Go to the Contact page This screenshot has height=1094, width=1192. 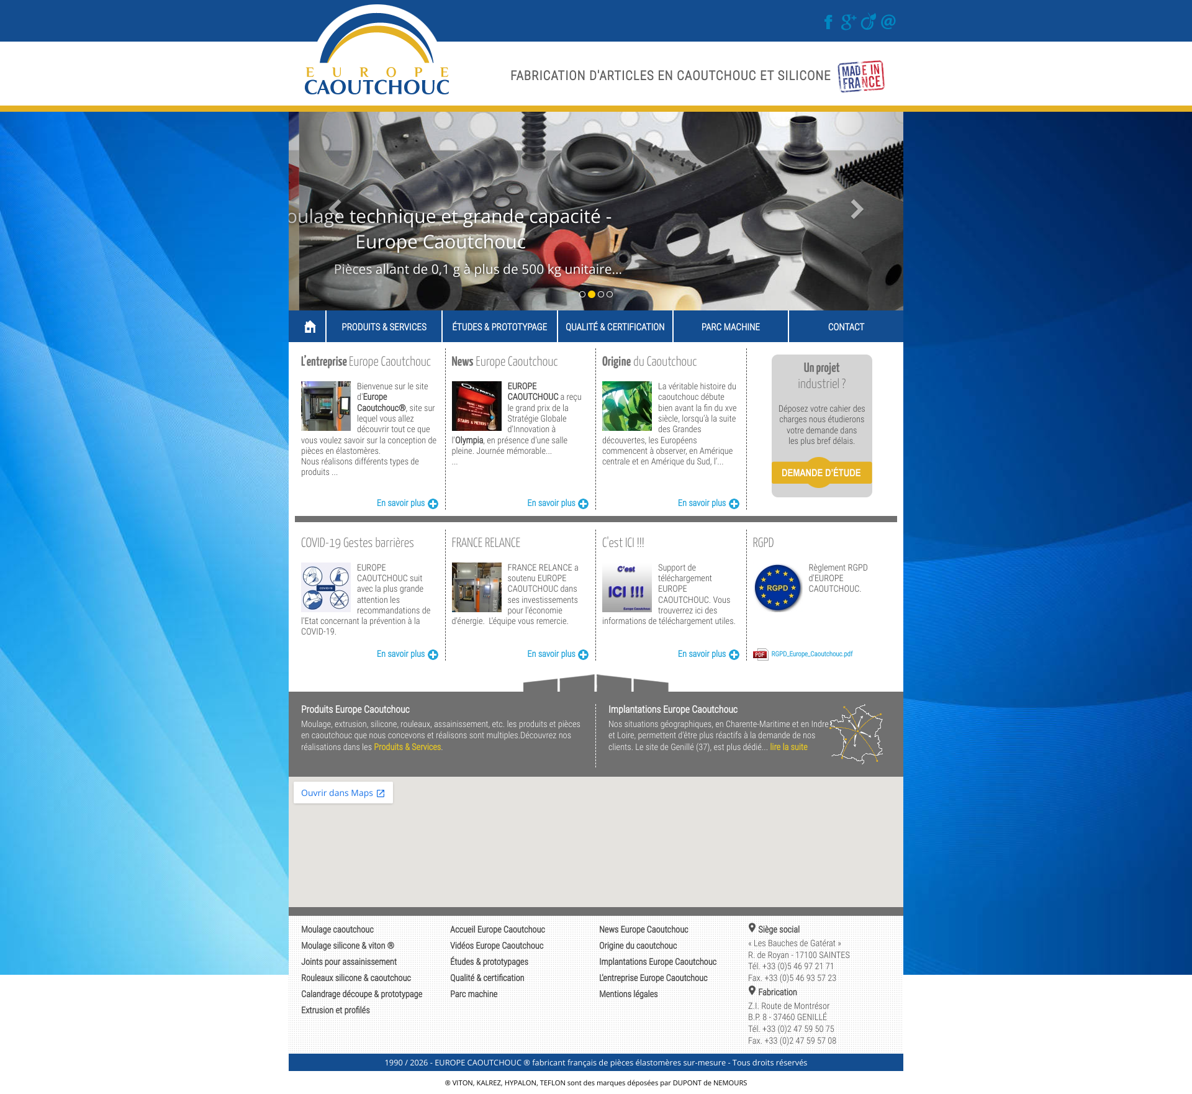pyautogui.click(x=846, y=327)
